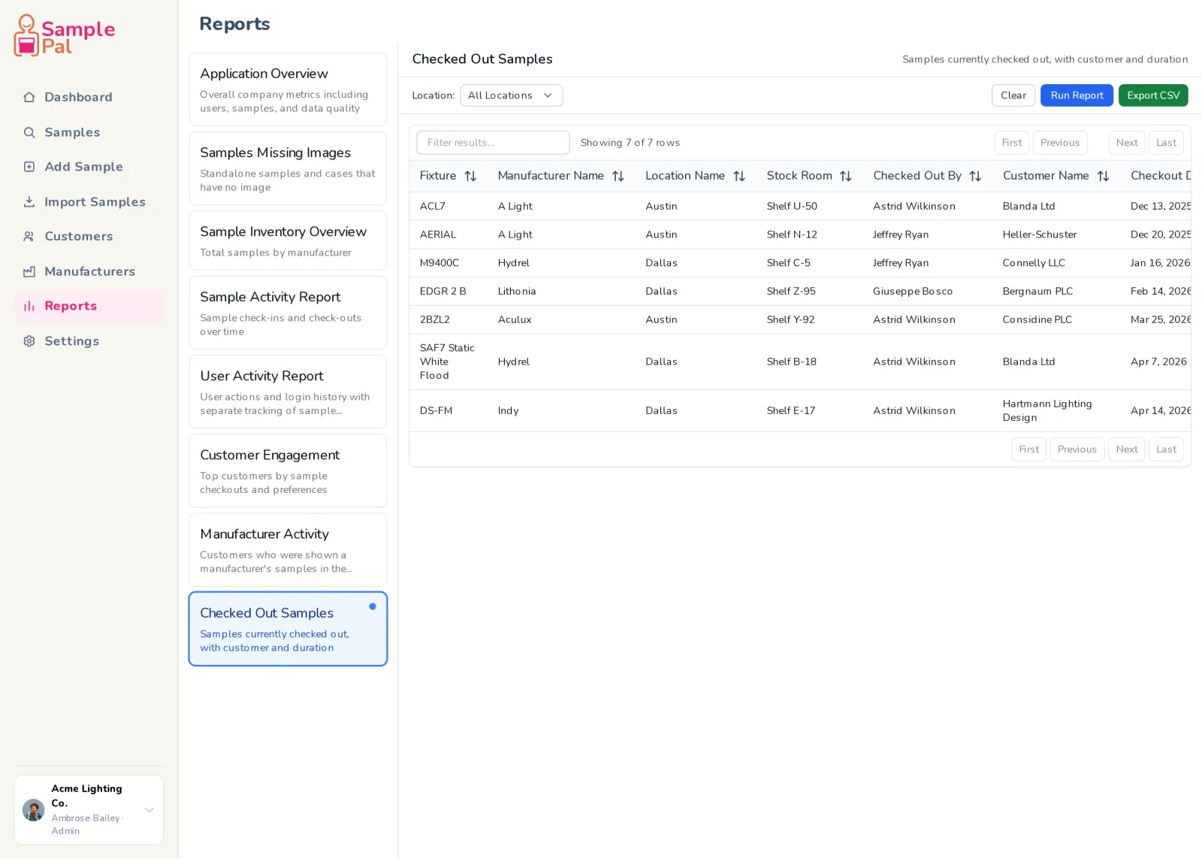The height and width of the screenshot is (859, 1202).
Task: Open the All Locations dropdown
Action: 512,95
